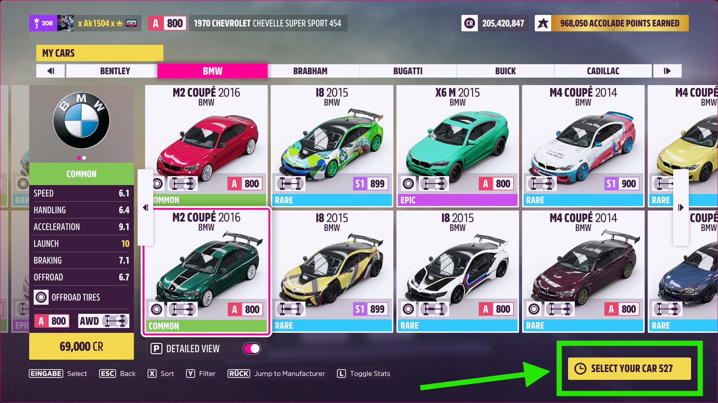Image resolution: width=718 pixels, height=403 pixels.
Task: Toggle Stats using the L key prompt
Action: coord(364,374)
